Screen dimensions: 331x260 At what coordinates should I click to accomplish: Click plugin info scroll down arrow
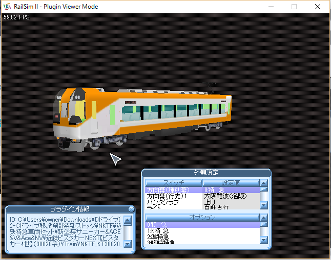[x=128, y=244]
